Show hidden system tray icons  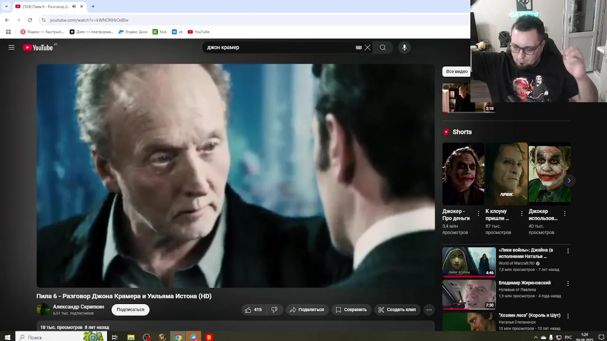[x=536, y=337]
